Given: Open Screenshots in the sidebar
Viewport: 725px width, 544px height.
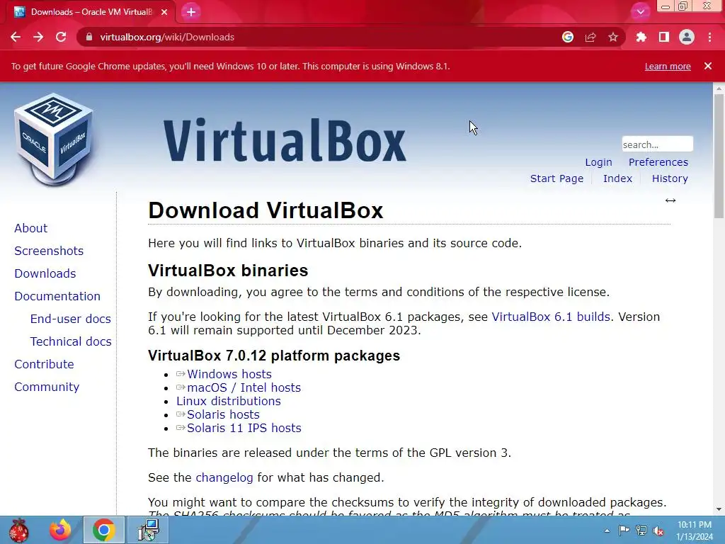Looking at the screenshot, I should coord(49,251).
